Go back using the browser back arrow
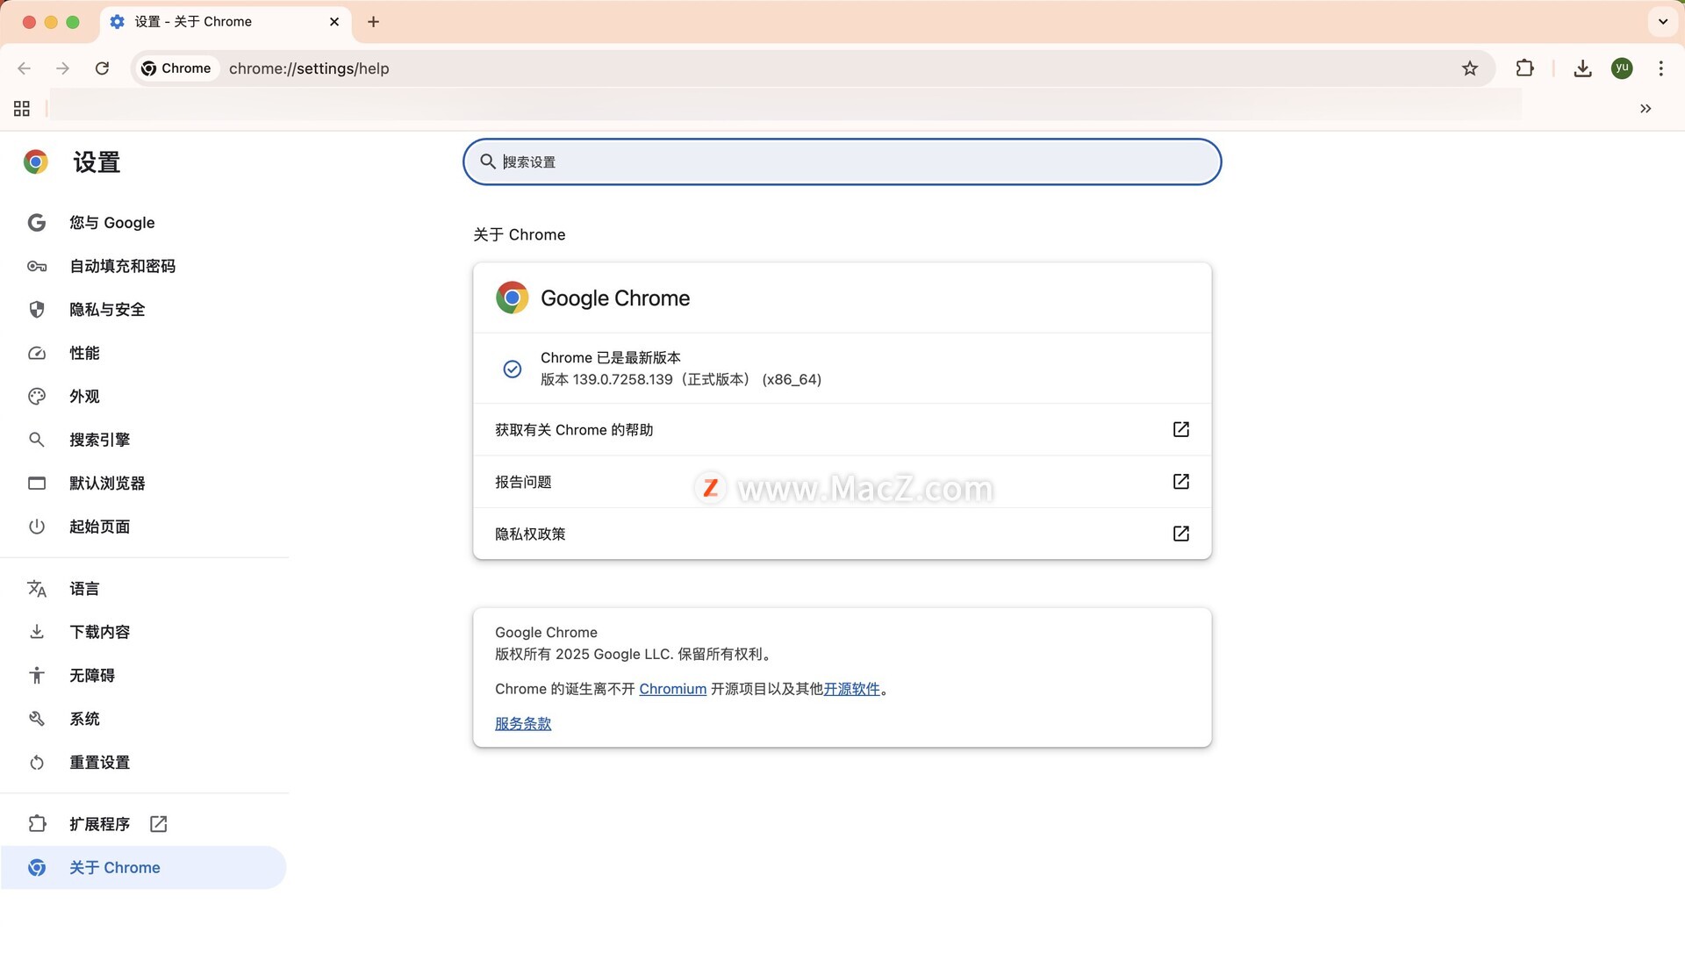Image resolution: width=1685 pixels, height=975 pixels. point(25,68)
